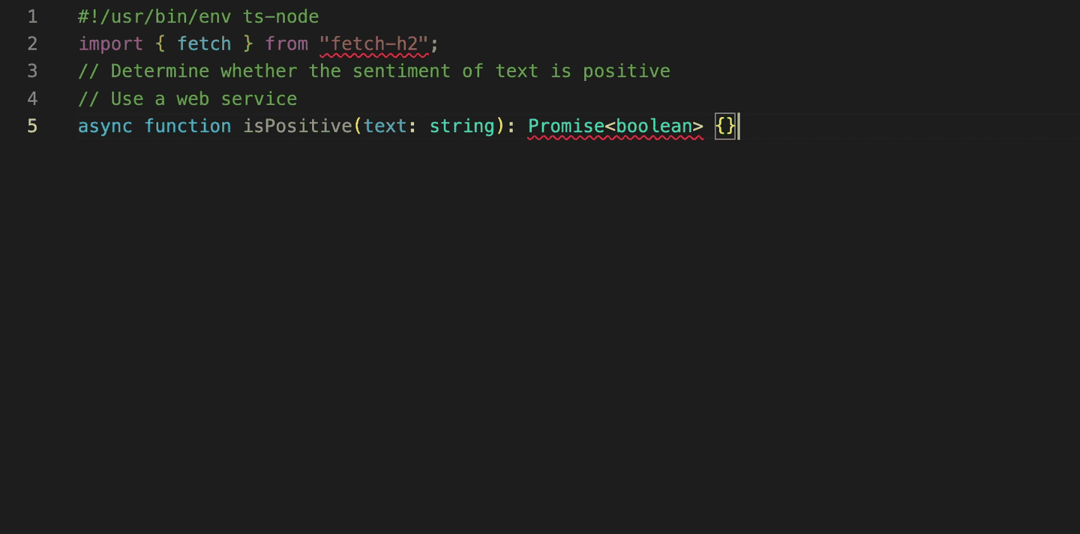Click the function keyword
1080x534 pixels.
[x=187, y=126]
